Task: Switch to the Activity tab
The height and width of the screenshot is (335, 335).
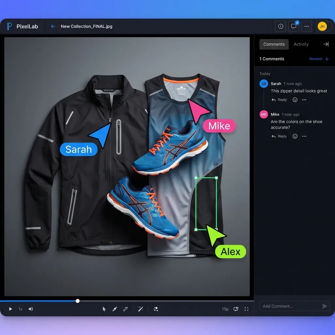Action: (x=301, y=44)
